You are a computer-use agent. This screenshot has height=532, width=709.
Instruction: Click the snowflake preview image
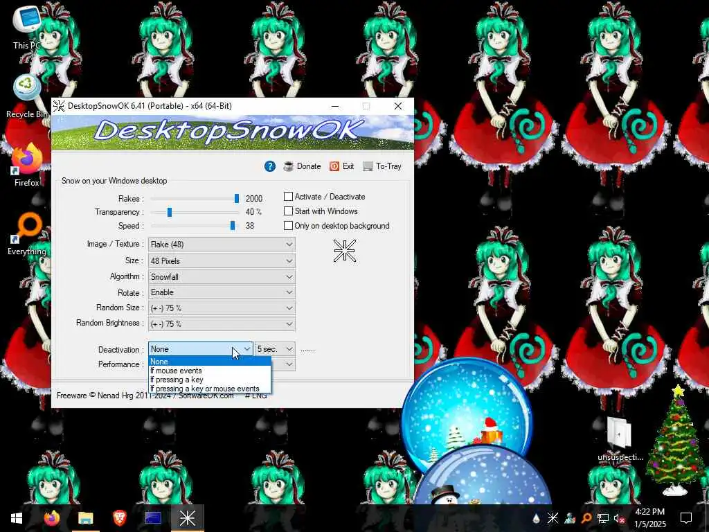point(345,251)
